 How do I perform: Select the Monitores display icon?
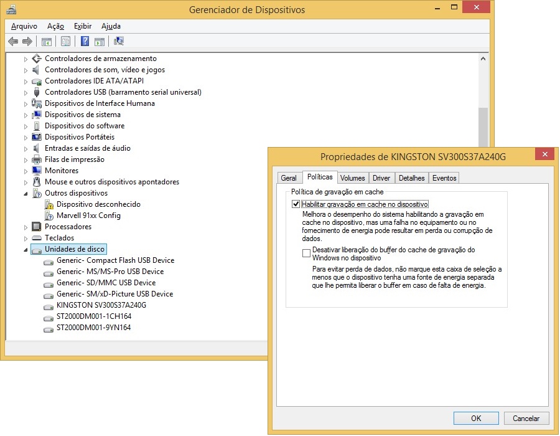pos(37,171)
